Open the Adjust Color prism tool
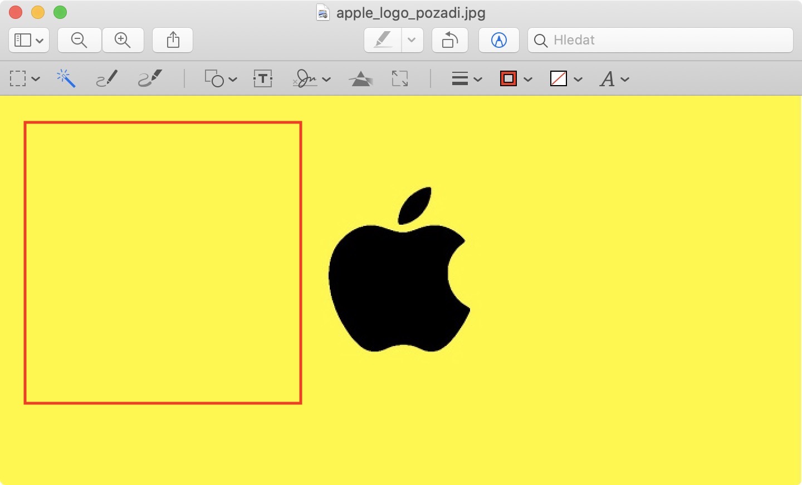The image size is (802, 485). click(x=361, y=79)
